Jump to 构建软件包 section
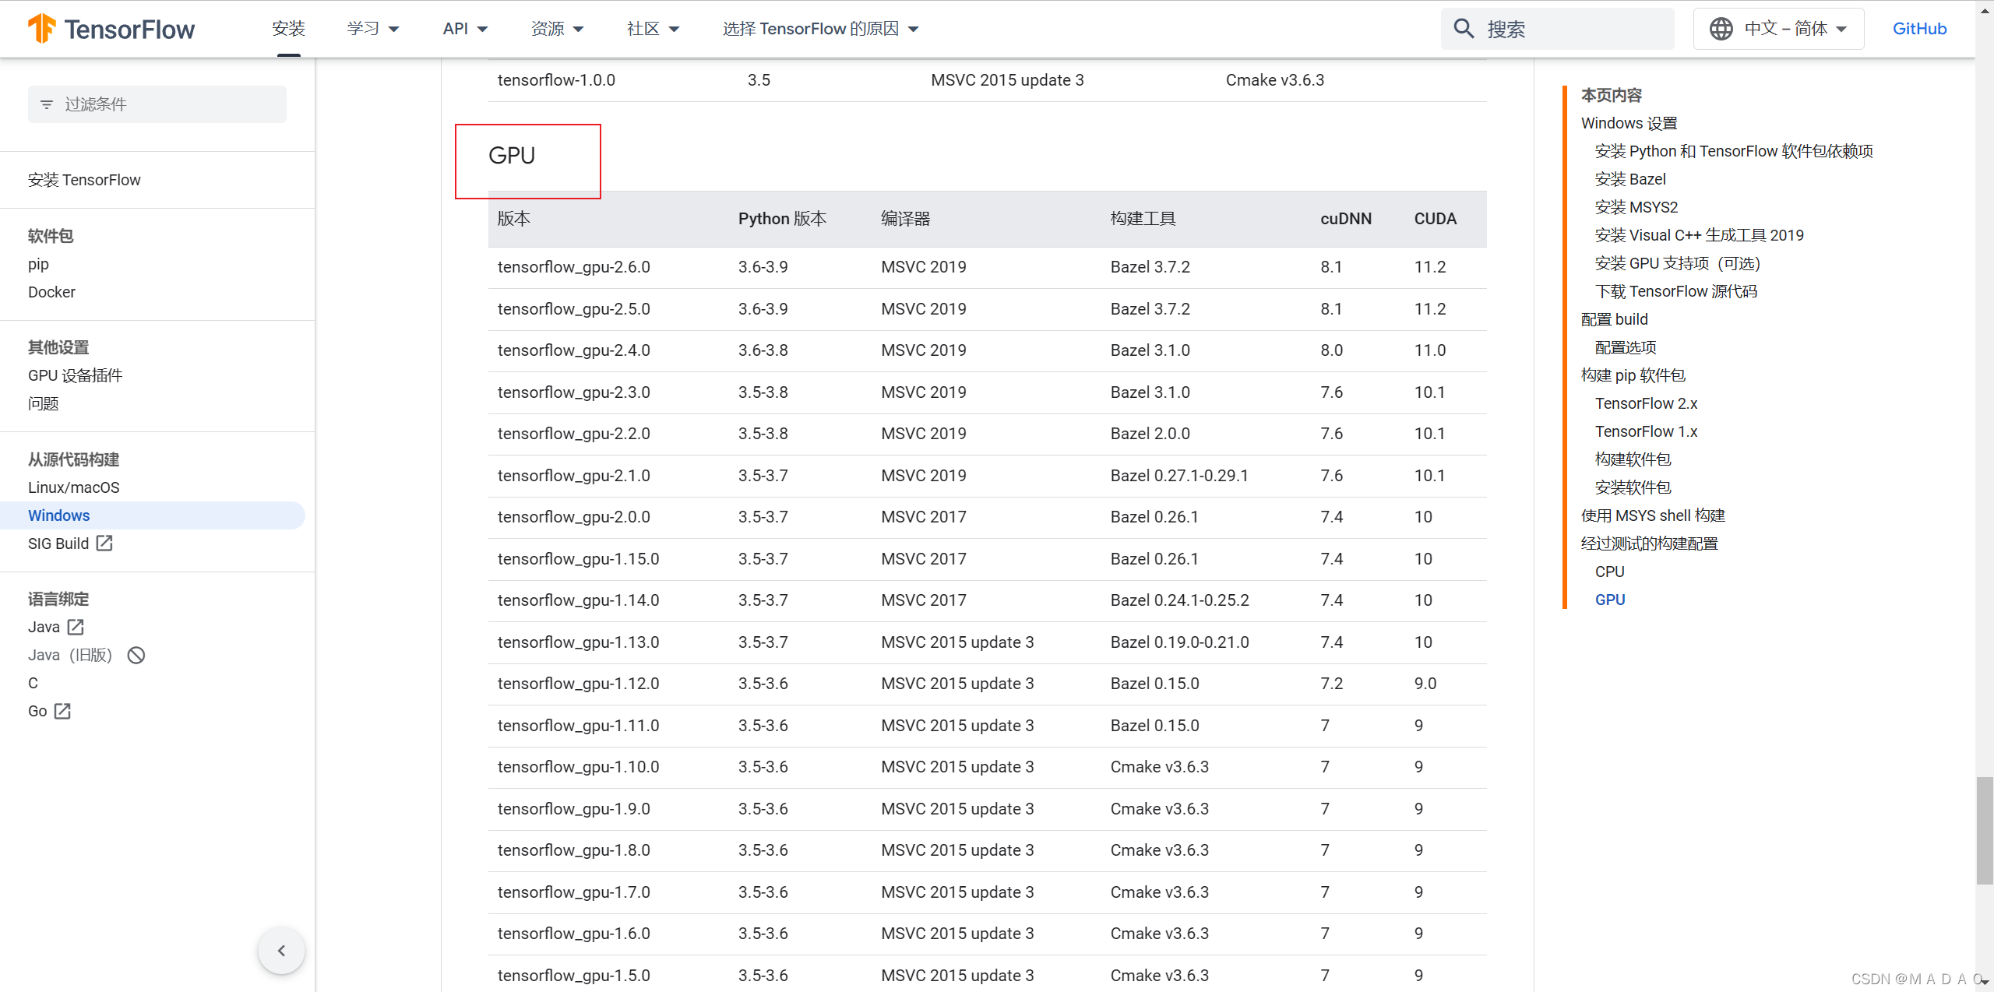 tap(1633, 459)
